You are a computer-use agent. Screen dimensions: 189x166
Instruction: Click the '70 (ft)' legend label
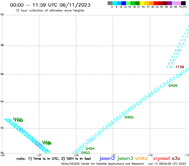(x=183, y=7)
